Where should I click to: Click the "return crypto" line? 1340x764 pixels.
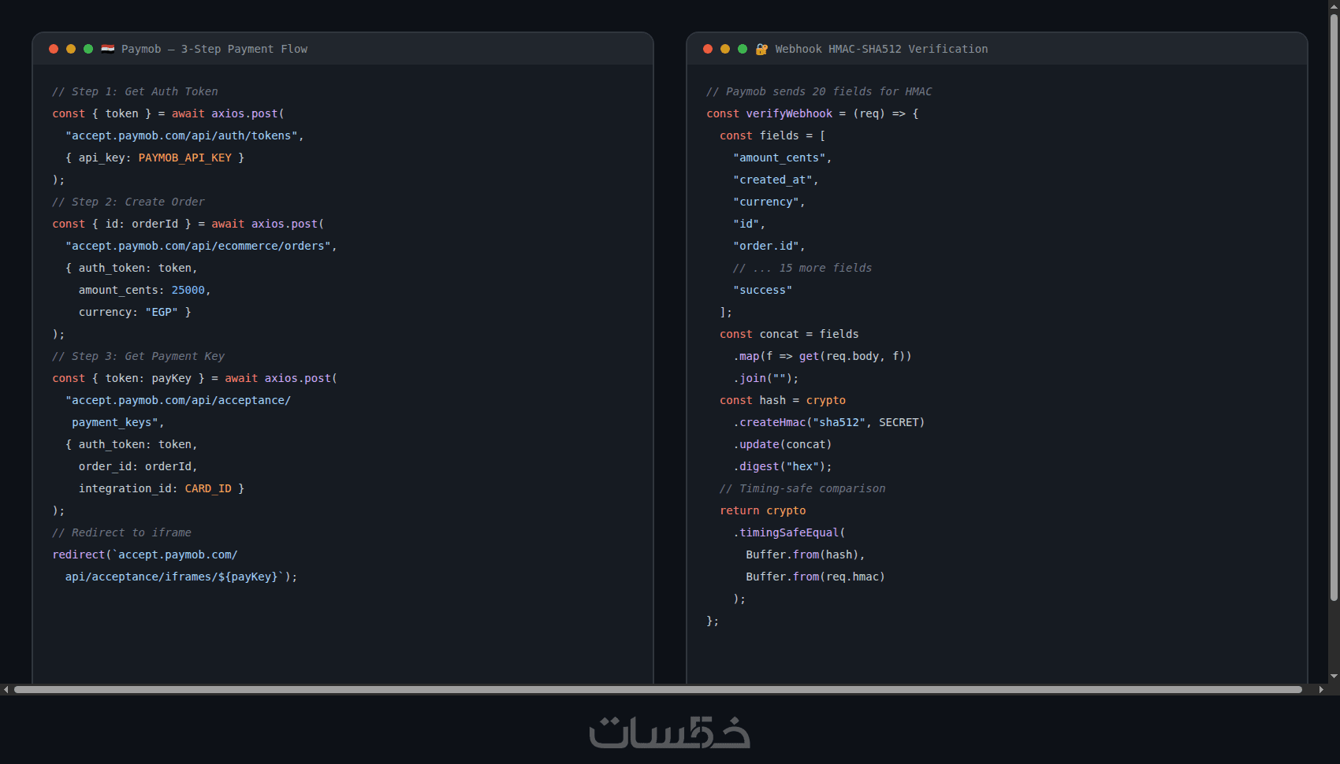(x=763, y=510)
